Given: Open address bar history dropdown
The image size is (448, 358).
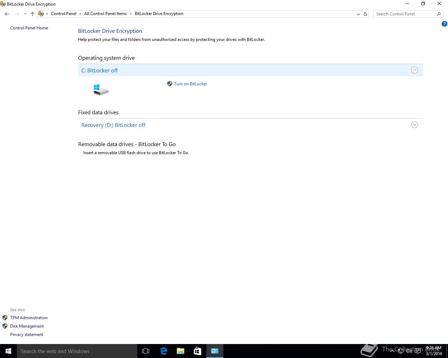Looking at the screenshot, I should pos(358,14).
